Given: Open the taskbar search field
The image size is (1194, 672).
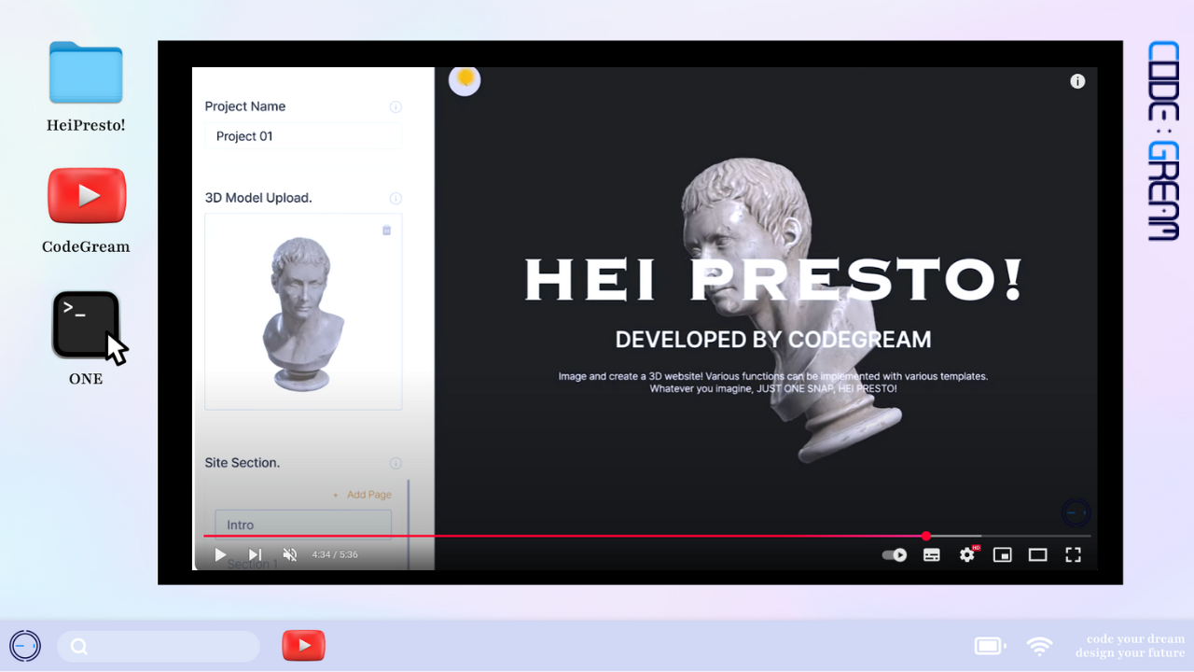Looking at the screenshot, I should pos(159,646).
